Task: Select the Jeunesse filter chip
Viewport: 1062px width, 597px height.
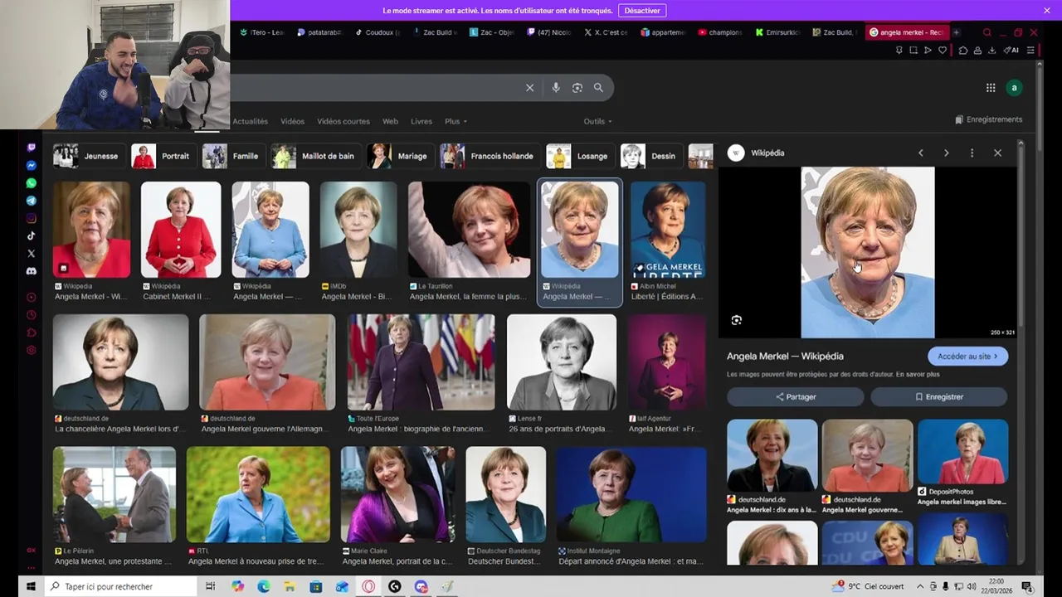Action: [87, 156]
